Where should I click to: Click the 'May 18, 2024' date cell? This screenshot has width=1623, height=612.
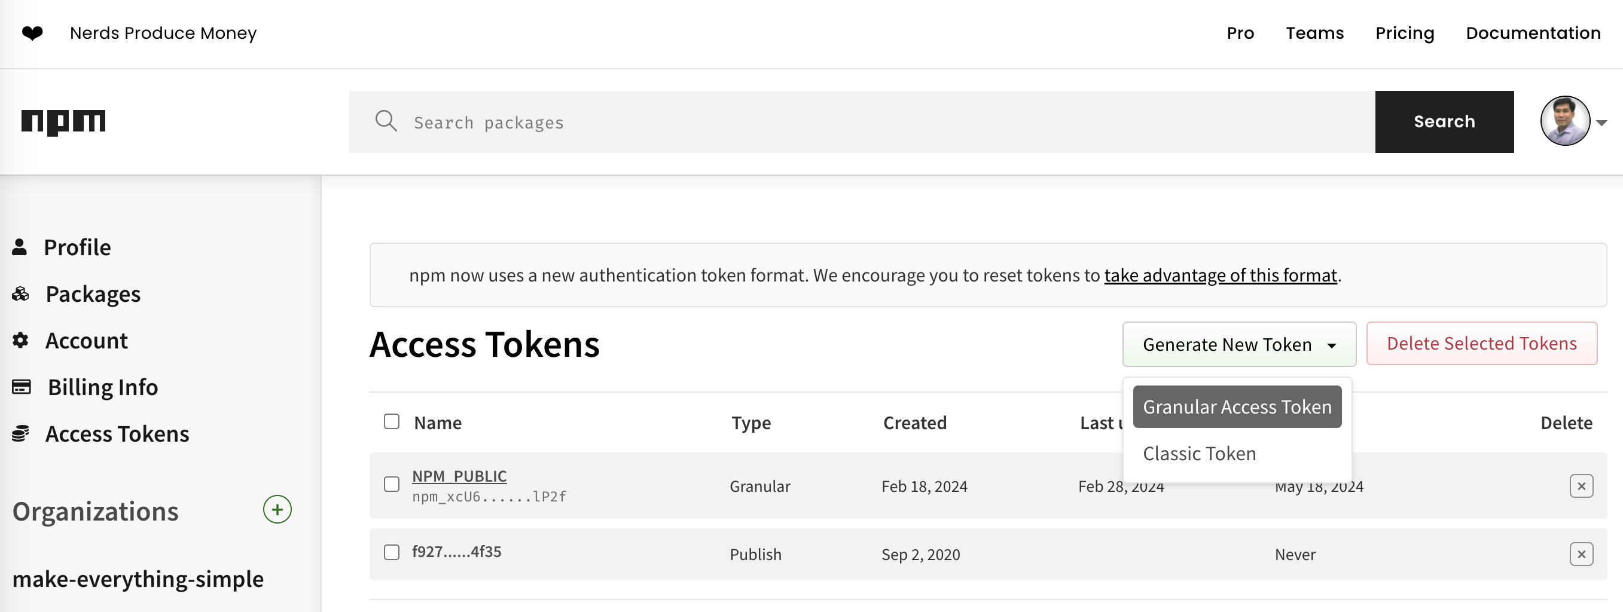point(1319,486)
